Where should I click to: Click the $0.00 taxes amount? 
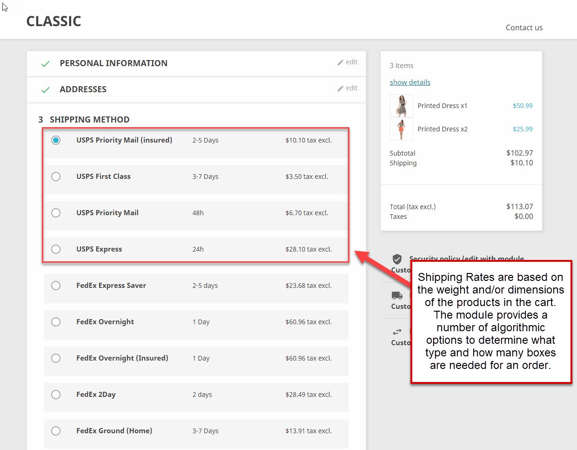[x=524, y=217]
